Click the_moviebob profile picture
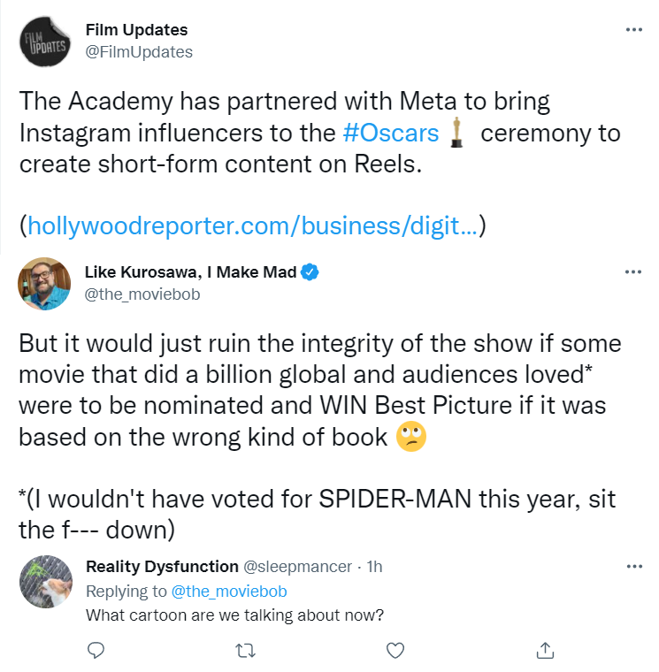Viewport: 659px width, 672px height. coord(45,284)
